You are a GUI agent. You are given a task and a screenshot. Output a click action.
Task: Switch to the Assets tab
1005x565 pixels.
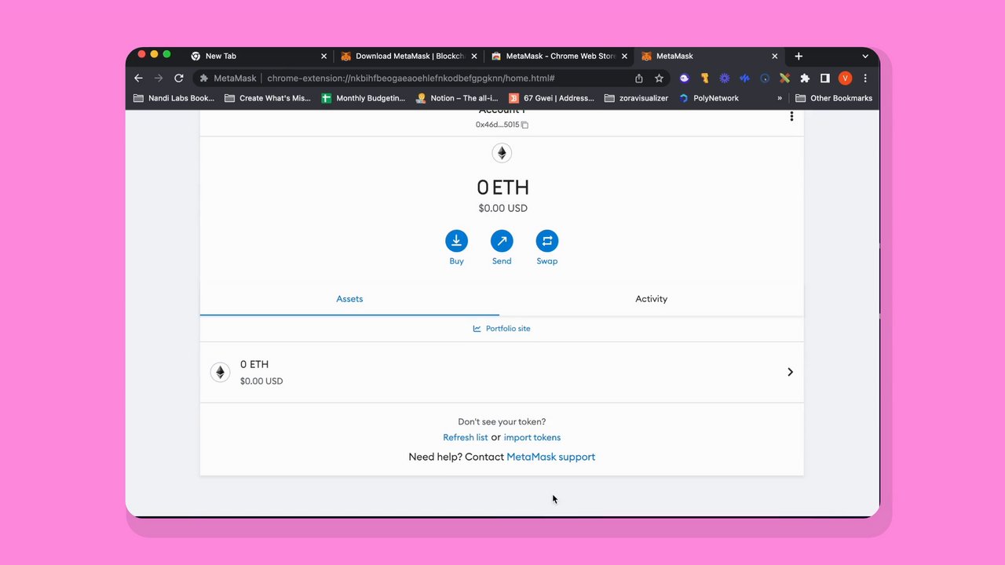(x=349, y=299)
